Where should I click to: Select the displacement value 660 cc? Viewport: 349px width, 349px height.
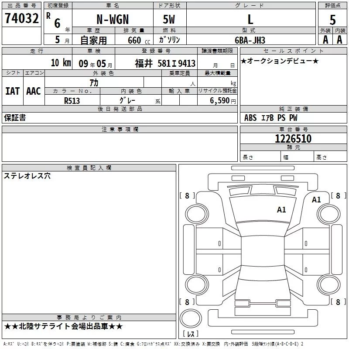[139, 41]
